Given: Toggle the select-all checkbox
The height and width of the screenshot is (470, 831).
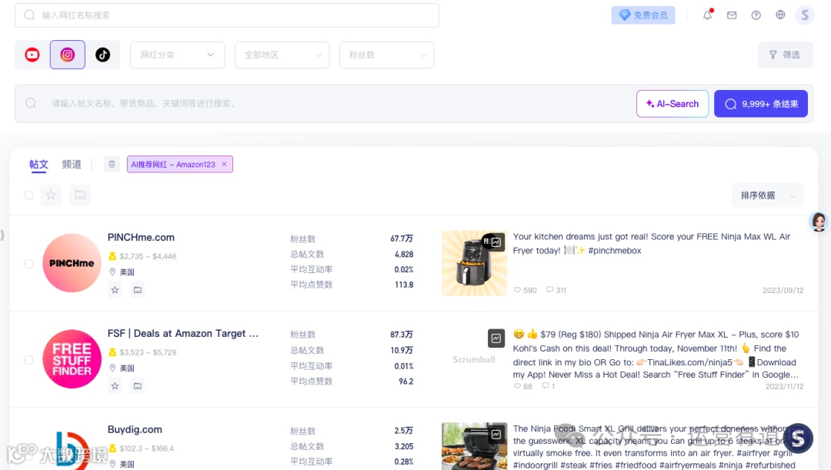Looking at the screenshot, I should (x=28, y=195).
